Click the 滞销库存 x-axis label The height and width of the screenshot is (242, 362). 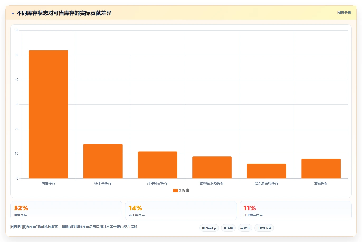tap(321, 183)
